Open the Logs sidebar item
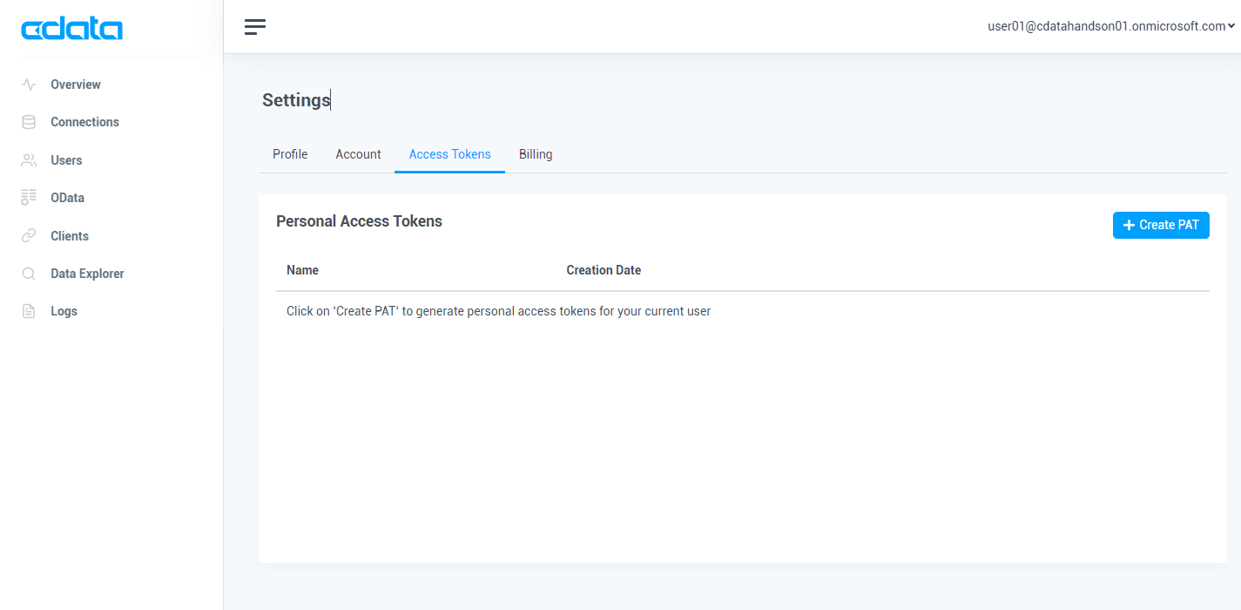Screen dimensions: 1241x610 pyautogui.click(x=64, y=311)
